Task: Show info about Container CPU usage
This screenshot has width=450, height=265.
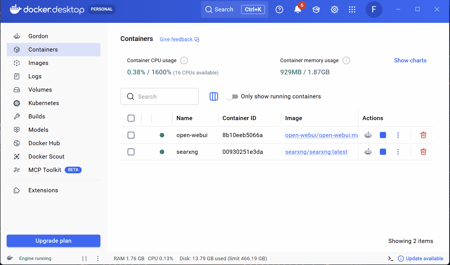Action: 184,60
